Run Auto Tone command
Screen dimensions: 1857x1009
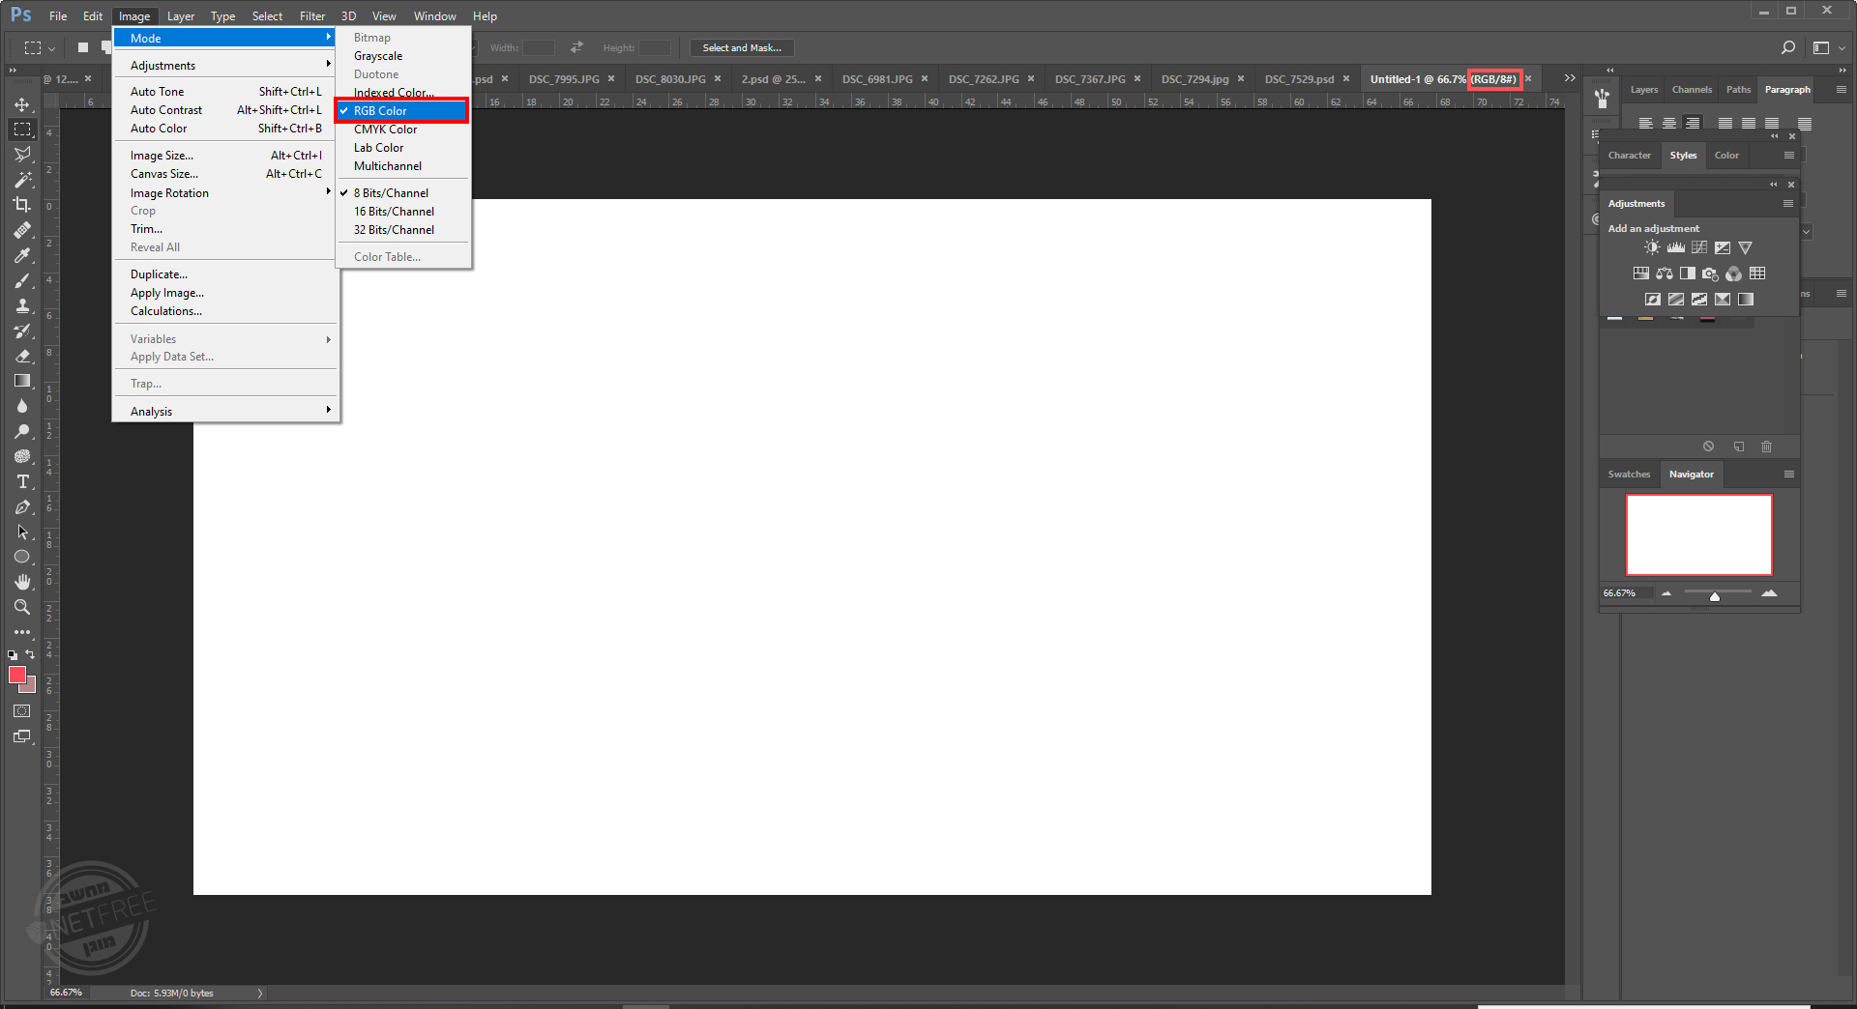click(225, 92)
